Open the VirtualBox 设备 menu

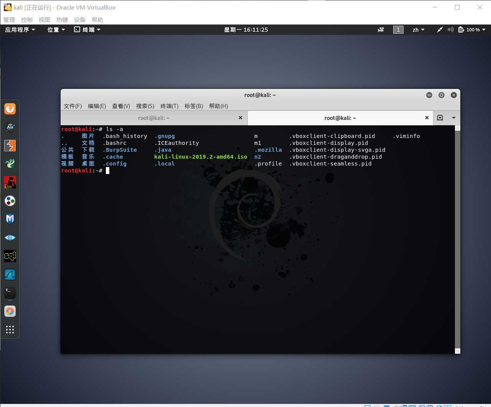tap(79, 20)
